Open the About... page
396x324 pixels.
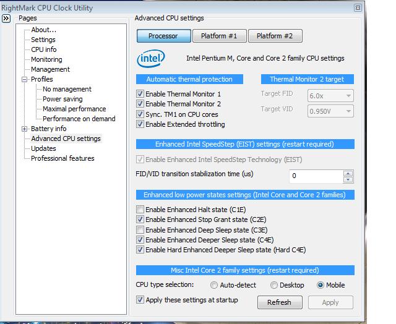[x=44, y=30]
